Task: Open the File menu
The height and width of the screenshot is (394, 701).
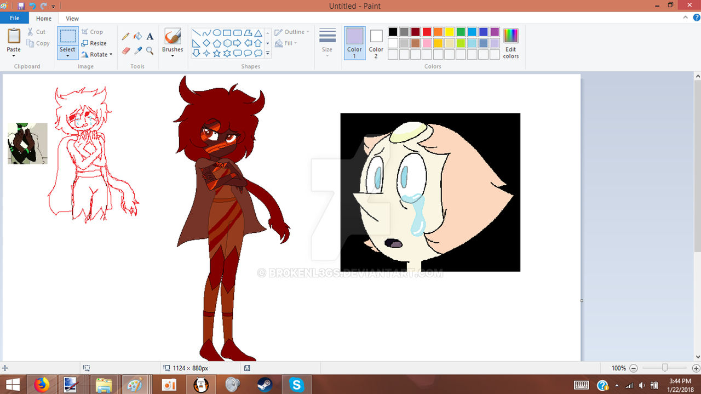Action: click(14, 18)
